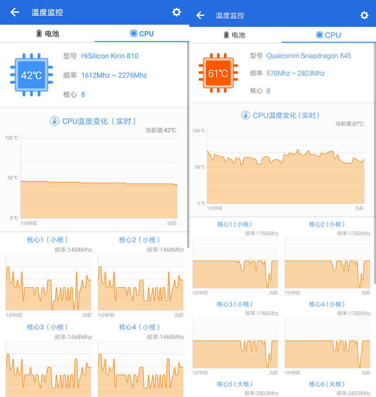Tap thermometer icon beside right CPU温度变化 title

pos(246,115)
